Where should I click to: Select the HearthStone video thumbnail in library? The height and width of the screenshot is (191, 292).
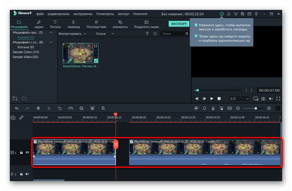click(81, 53)
